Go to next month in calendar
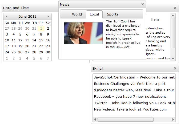The height and width of the screenshot is (126, 181). click(48, 17)
